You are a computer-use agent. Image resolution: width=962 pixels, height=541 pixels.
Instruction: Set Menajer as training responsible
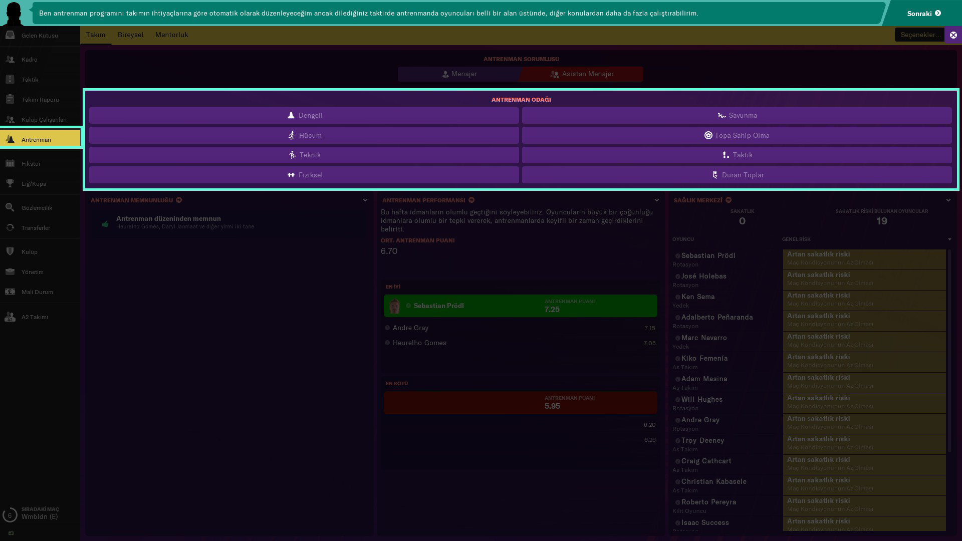coord(459,74)
